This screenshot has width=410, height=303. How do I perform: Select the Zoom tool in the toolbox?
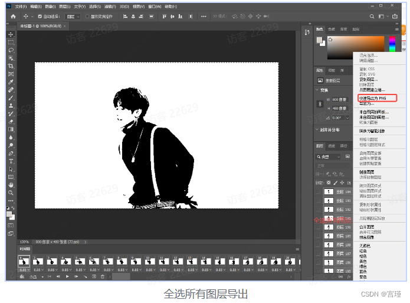pyautogui.click(x=11, y=193)
